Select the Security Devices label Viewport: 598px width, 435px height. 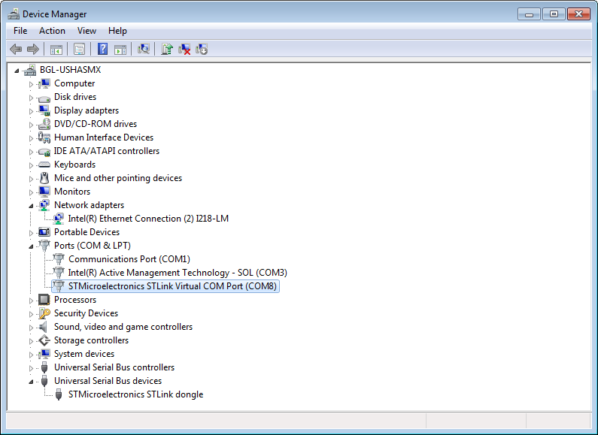tap(87, 313)
